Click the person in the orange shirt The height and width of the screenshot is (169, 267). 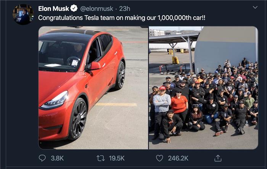[179, 105]
